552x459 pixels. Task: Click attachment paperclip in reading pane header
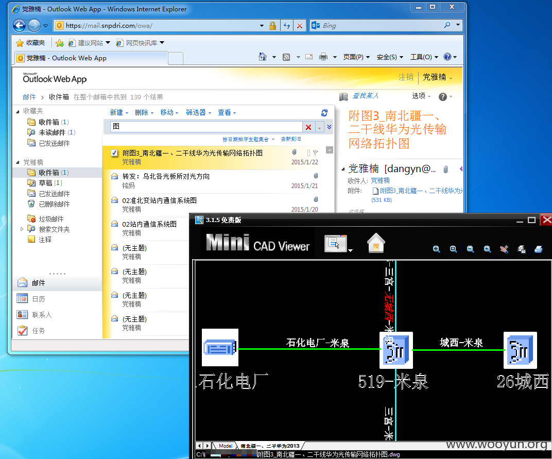click(x=446, y=169)
